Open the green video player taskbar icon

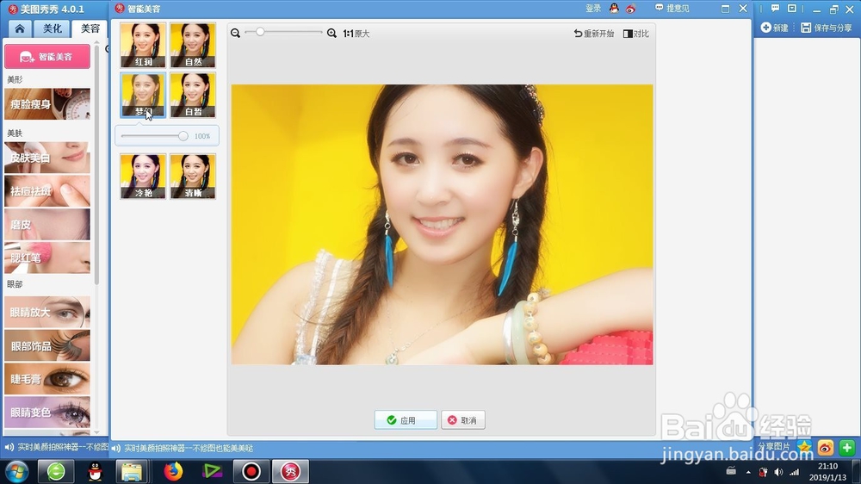coord(212,471)
